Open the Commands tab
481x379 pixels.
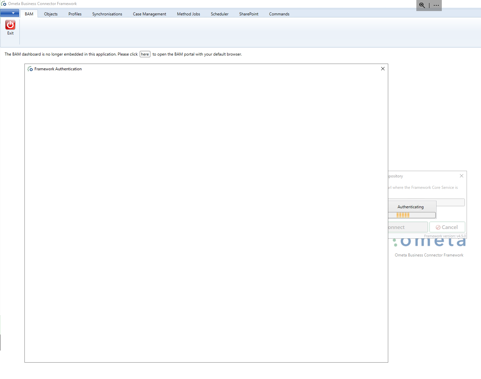(279, 14)
